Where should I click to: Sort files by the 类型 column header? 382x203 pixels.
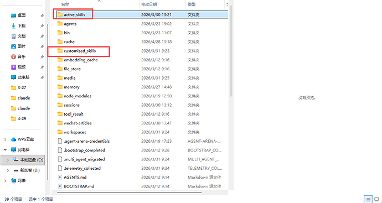coord(192,4)
